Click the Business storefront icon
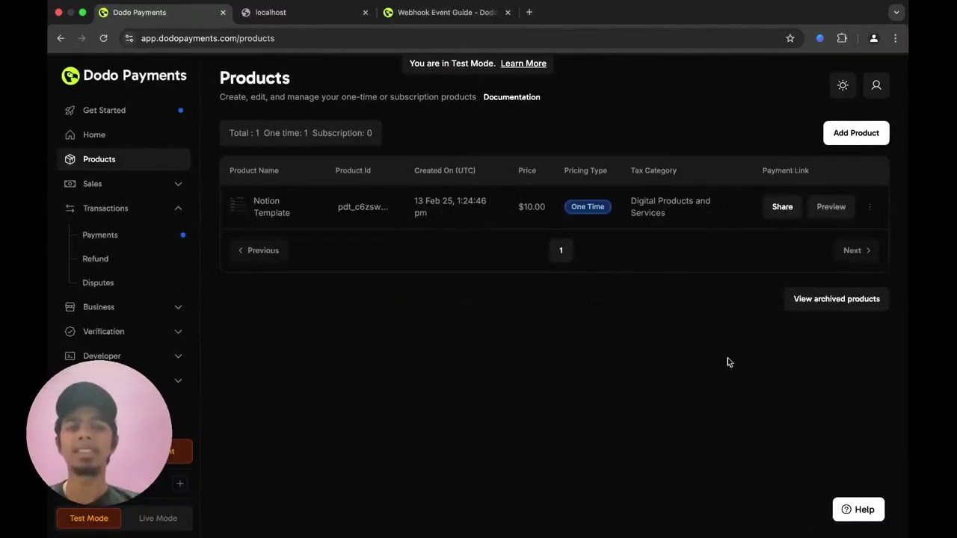This screenshot has height=538, width=957. point(70,307)
